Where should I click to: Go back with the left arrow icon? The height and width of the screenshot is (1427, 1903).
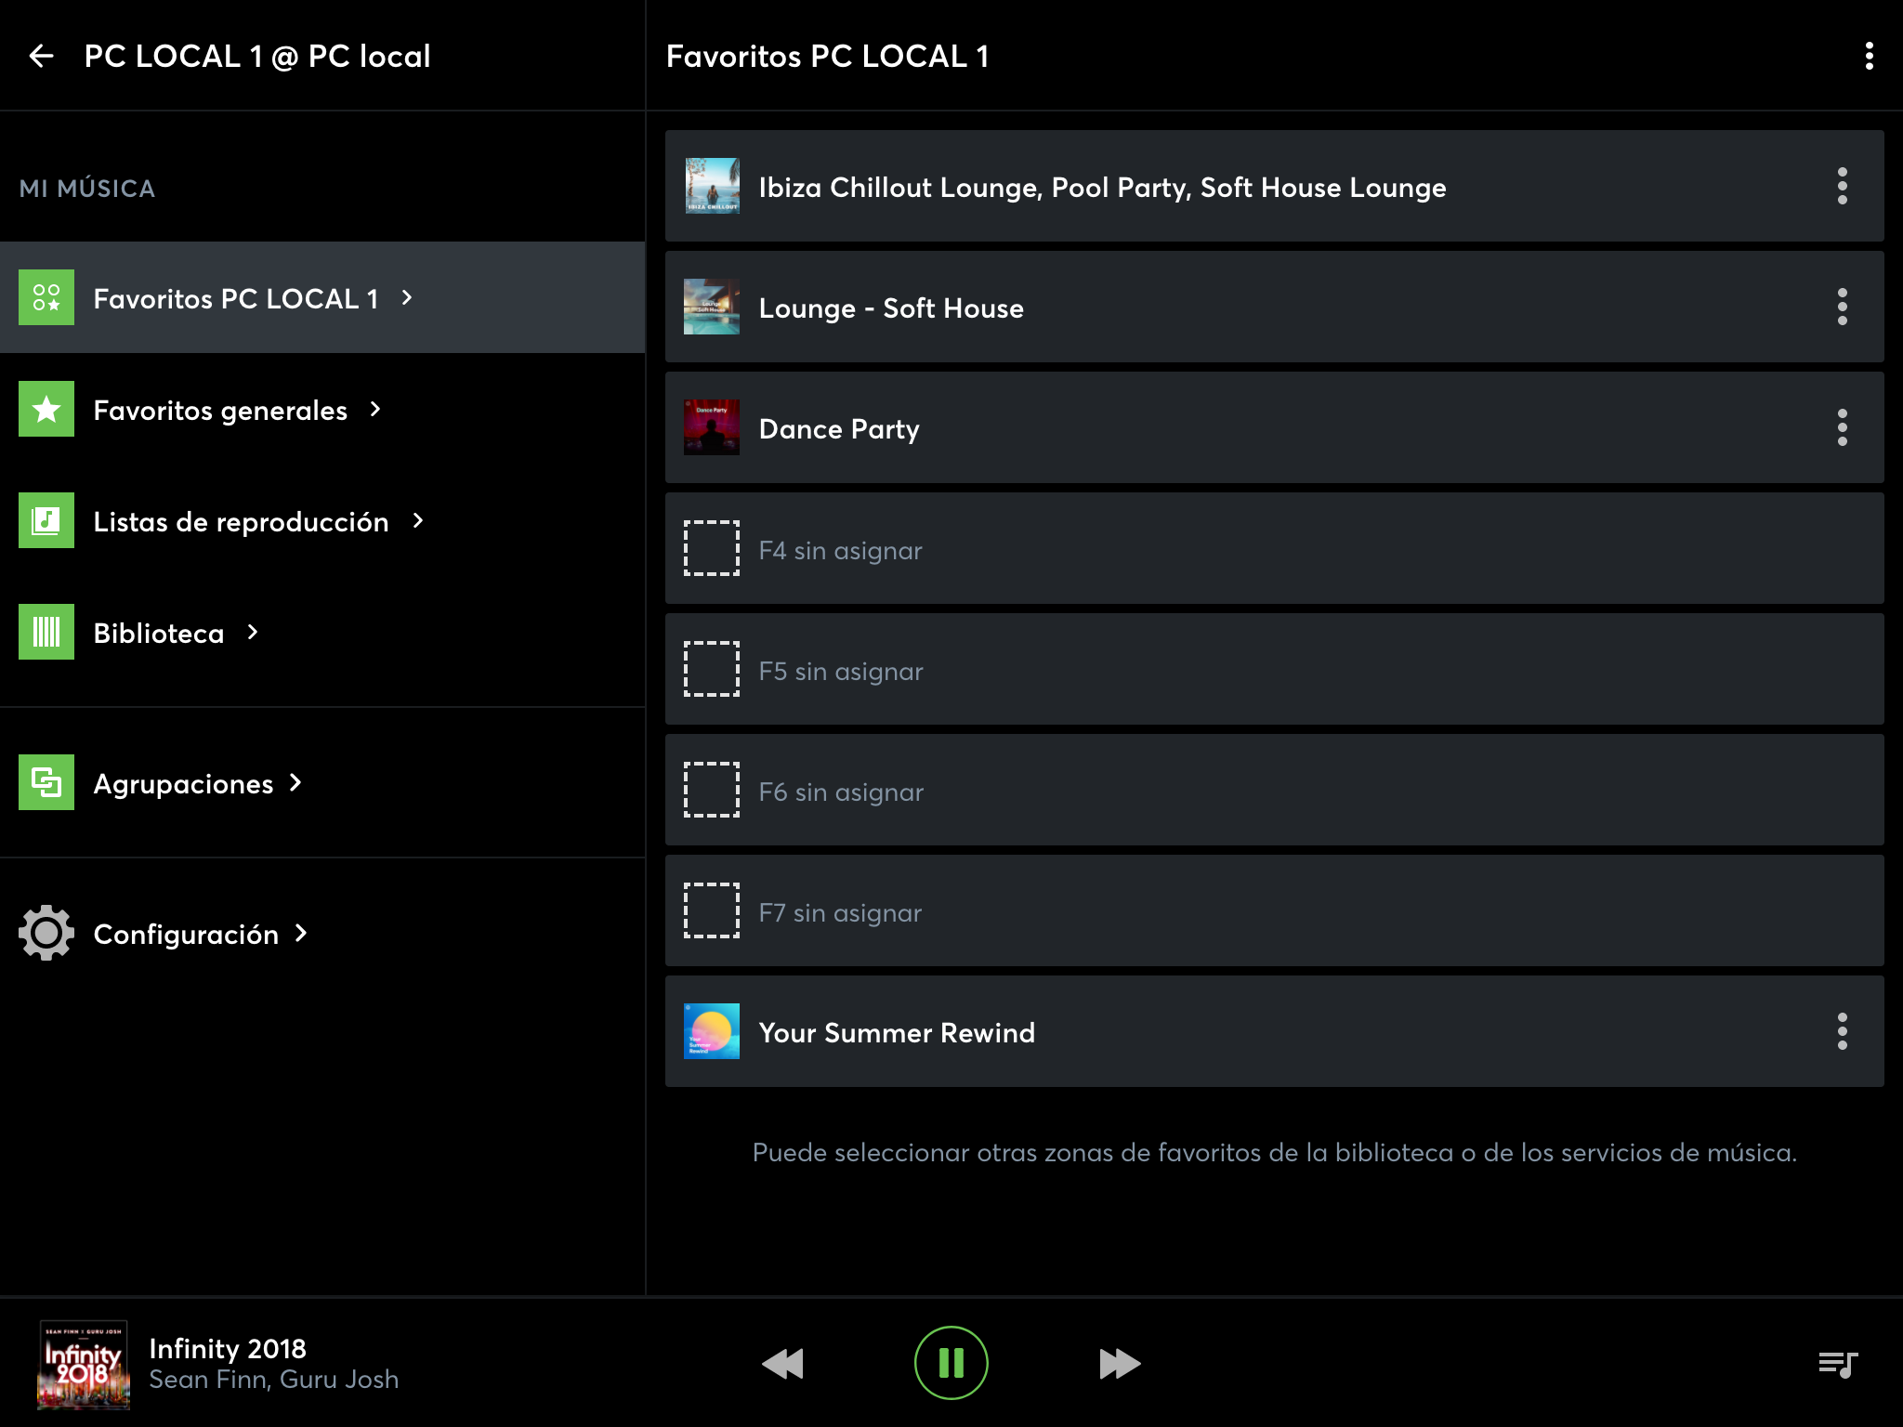[x=41, y=56]
